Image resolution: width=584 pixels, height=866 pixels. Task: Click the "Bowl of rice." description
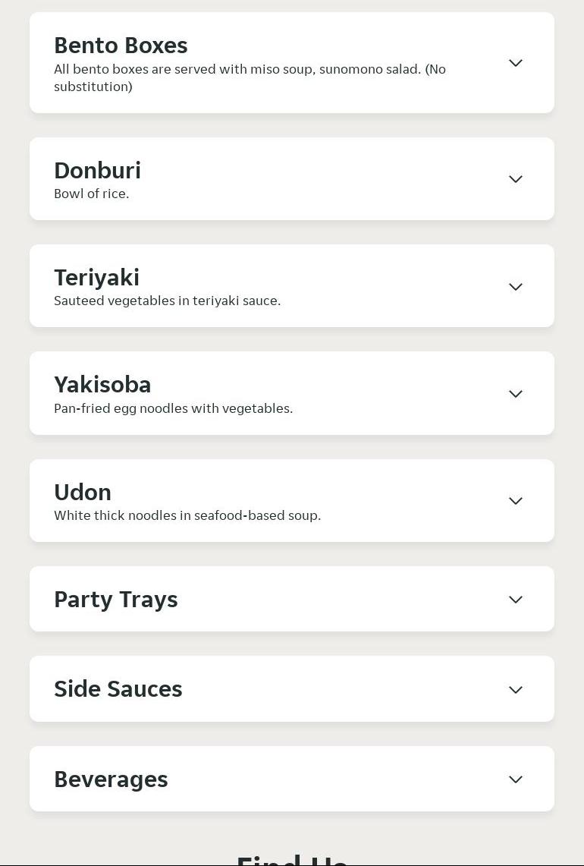tap(92, 194)
